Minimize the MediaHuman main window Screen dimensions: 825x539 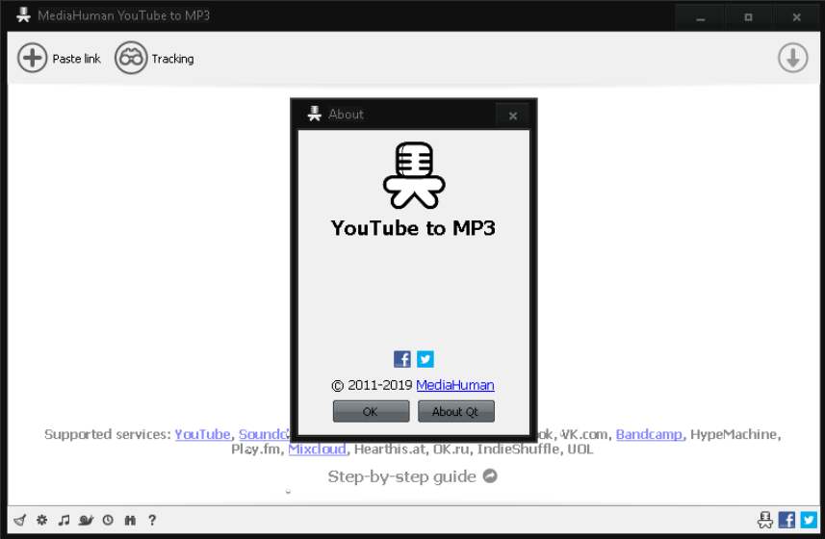pos(700,17)
